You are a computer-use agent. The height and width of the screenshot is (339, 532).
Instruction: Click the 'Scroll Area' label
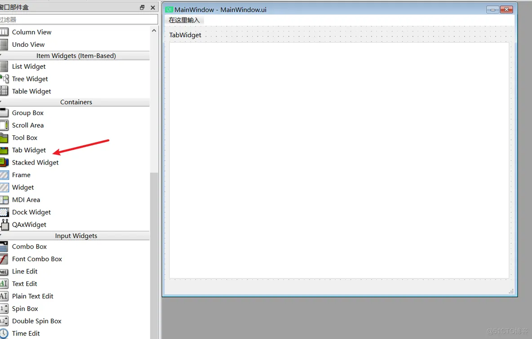point(28,125)
